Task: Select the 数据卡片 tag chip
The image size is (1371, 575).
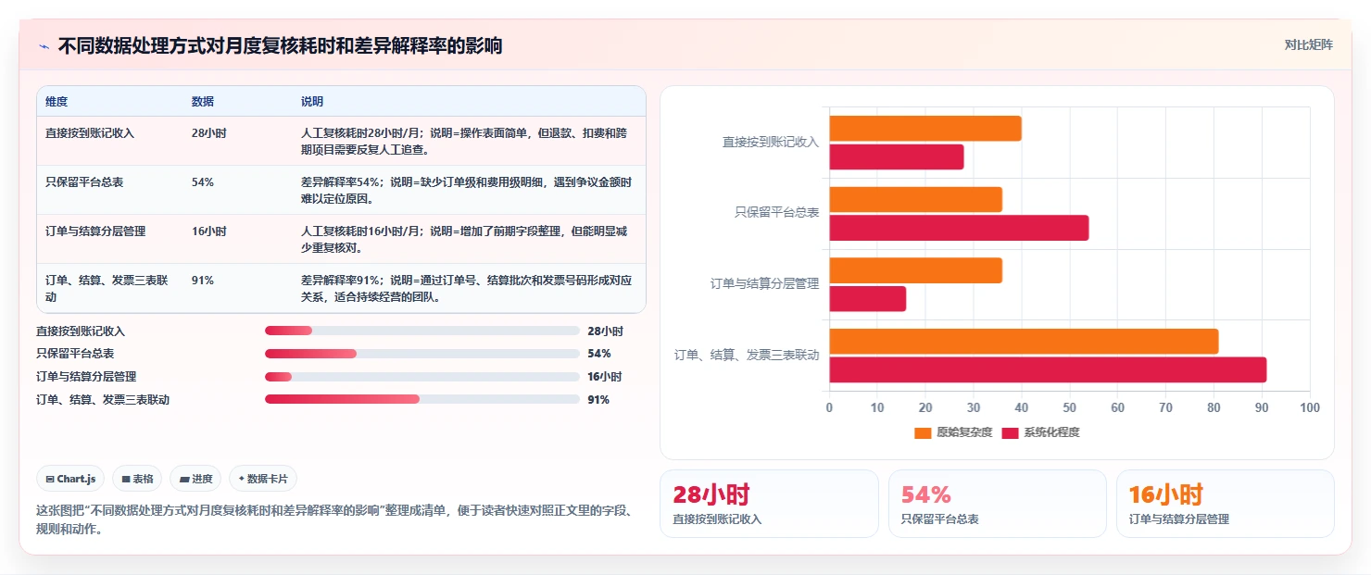Action: (263, 479)
